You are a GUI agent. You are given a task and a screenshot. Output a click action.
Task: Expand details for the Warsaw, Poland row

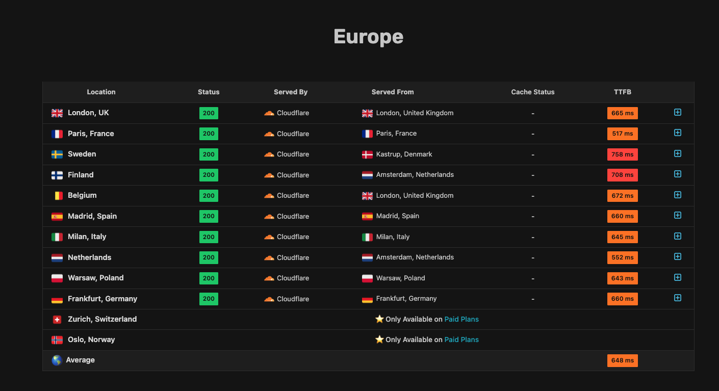[x=678, y=277]
